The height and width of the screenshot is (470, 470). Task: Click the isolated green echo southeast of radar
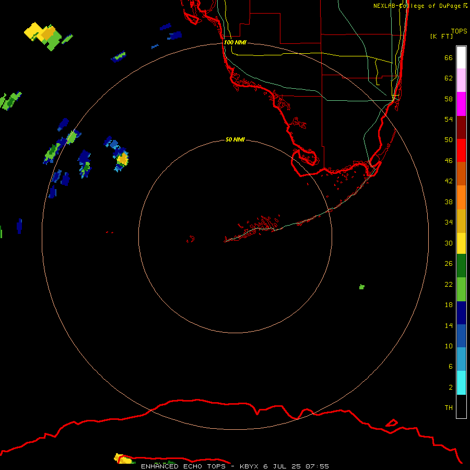pos(362,287)
